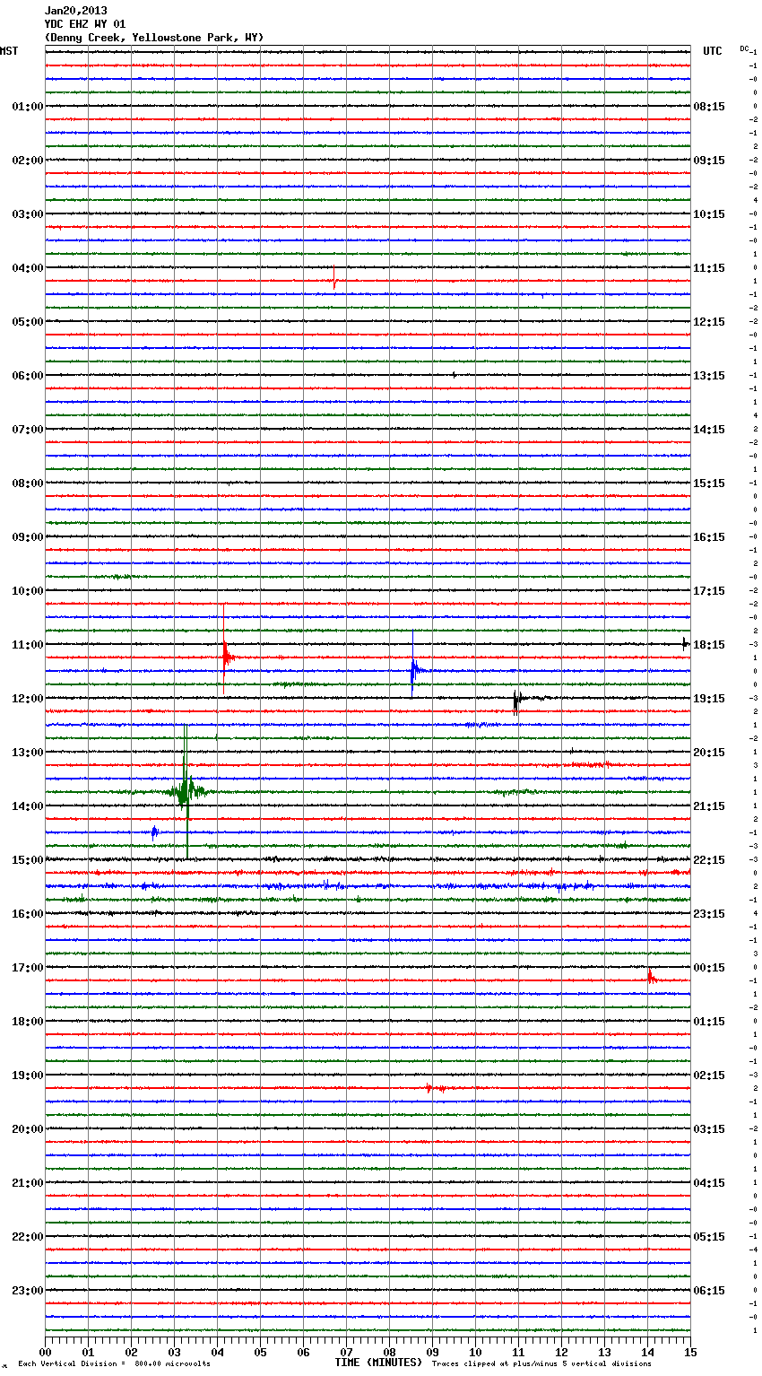
Task: Click the 20:15 UTC time label
Action: tap(709, 753)
